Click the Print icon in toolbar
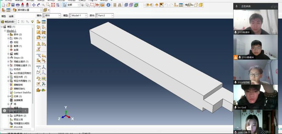 point(18,5)
